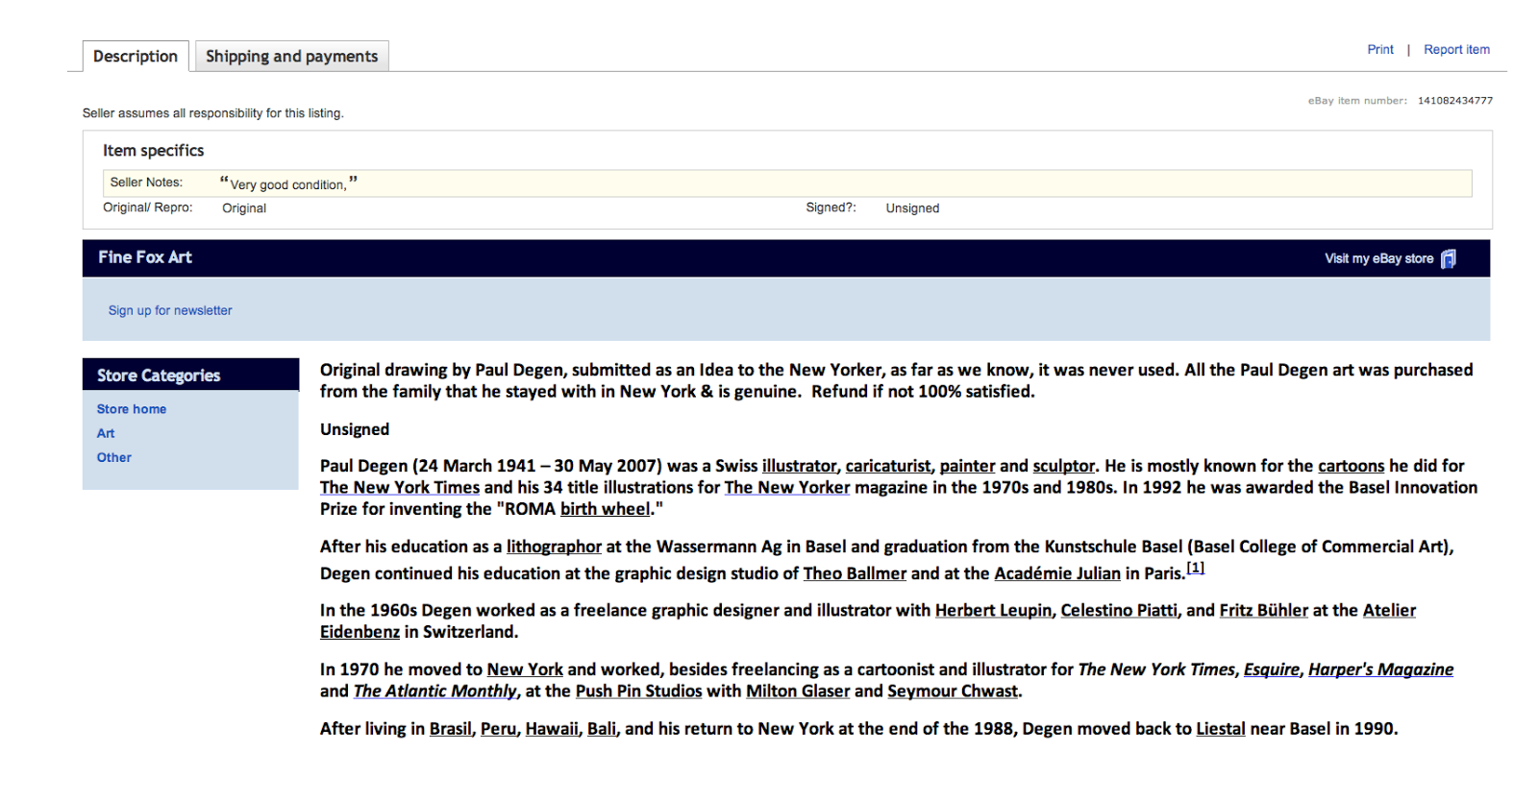Follow the caricaturist link
1538x801 pixels.
click(x=888, y=466)
